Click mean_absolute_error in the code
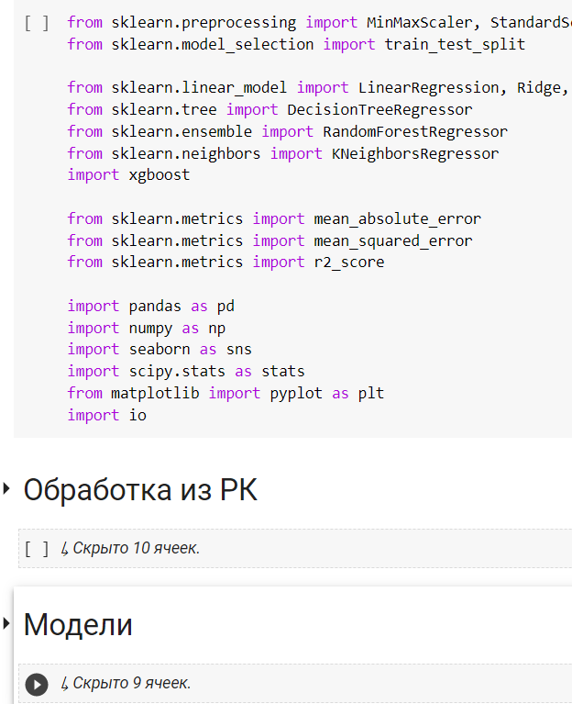Screen dimensions: 572x704 point(397,218)
